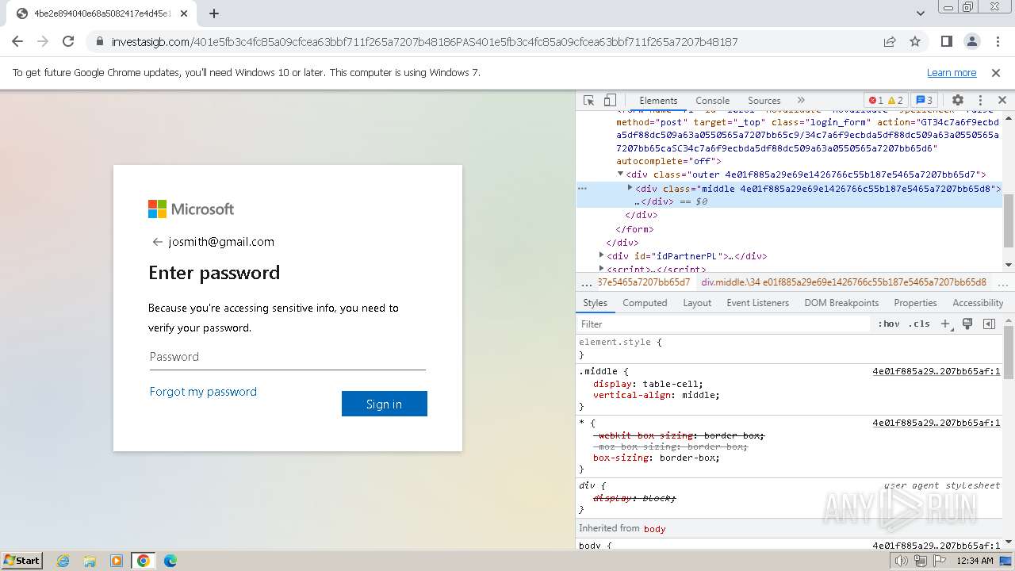Screen dimensions: 1015x571
Task: Click the ellipsis beside selected DOM row
Action: pyautogui.click(x=582, y=189)
